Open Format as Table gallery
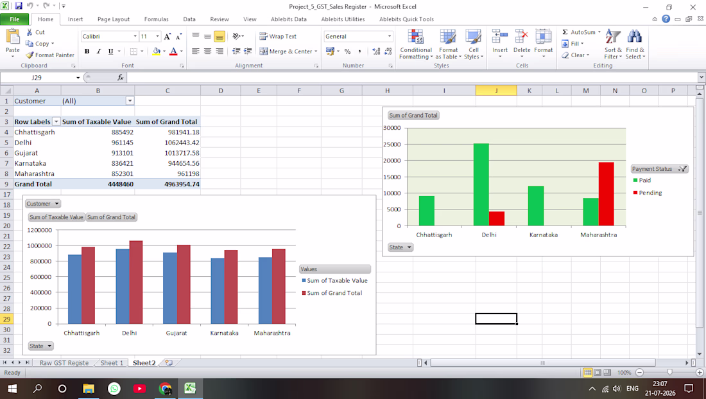Viewport: 706px width, 399px height. pos(448,44)
